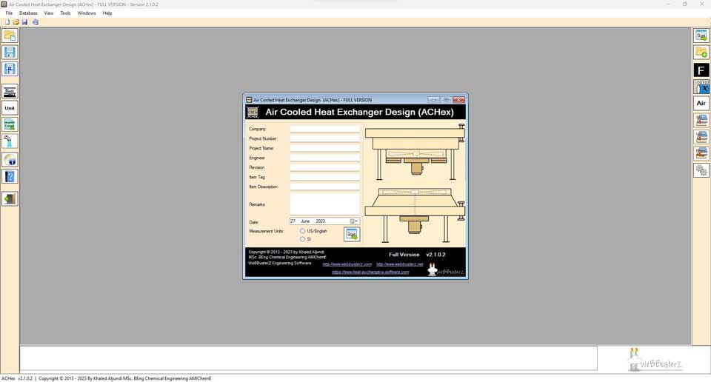Click the gears settings icon in right sidebar

701,170
